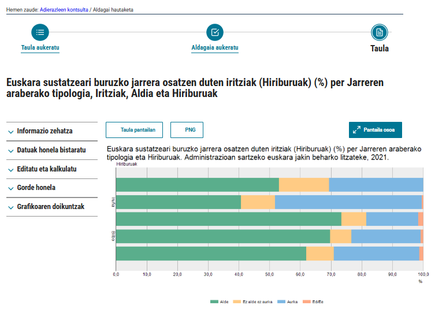Click the fullscreen arrows icon in Pantaila osoa
446x313 pixels.
357,130
